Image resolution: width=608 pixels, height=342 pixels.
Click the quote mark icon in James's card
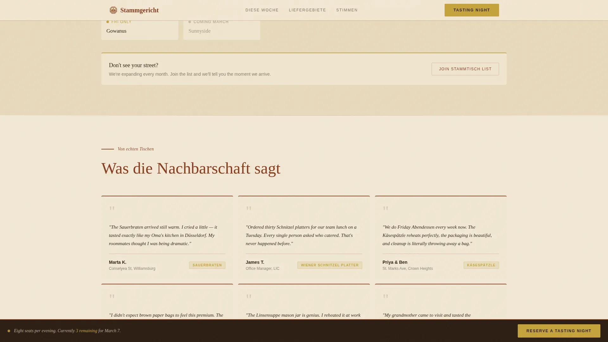(249, 209)
